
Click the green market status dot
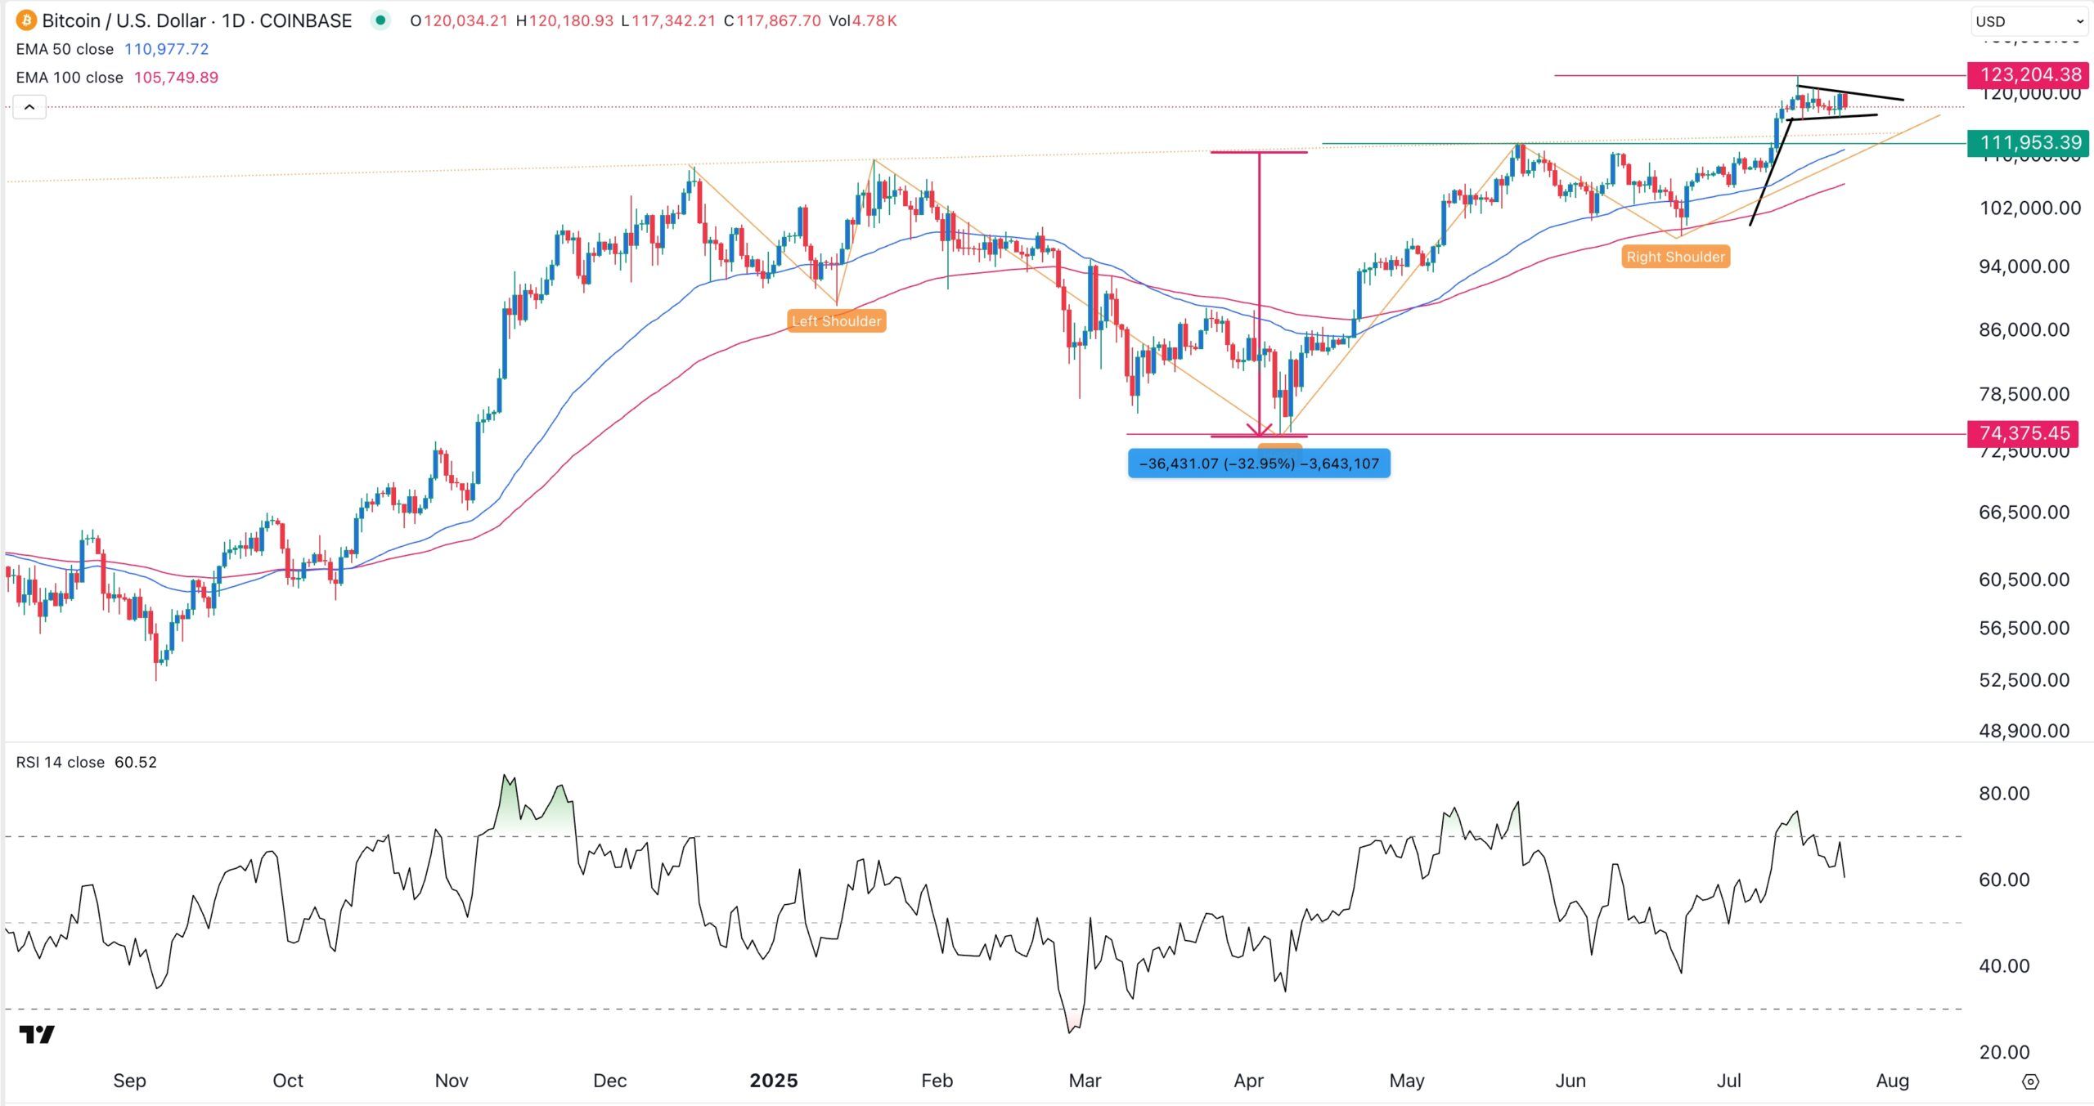[380, 20]
